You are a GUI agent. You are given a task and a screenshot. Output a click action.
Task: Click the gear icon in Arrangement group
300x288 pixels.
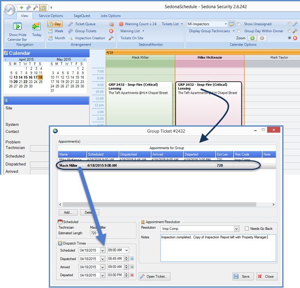[x=111, y=24]
